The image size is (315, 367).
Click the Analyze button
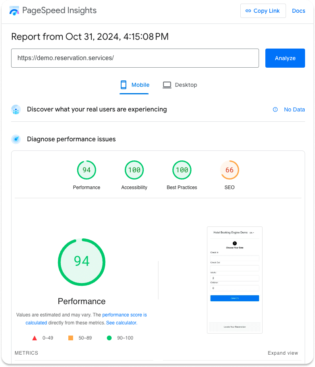point(285,58)
